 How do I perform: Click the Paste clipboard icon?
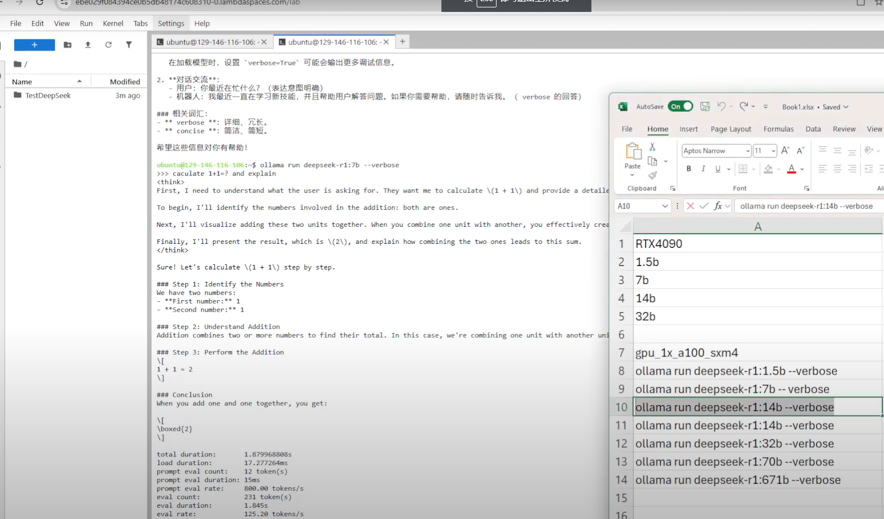(x=632, y=151)
